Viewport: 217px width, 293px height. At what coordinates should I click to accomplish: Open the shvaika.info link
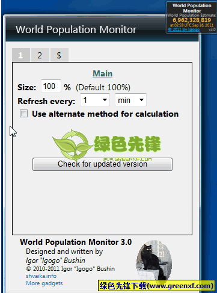pyautogui.click(x=41, y=276)
